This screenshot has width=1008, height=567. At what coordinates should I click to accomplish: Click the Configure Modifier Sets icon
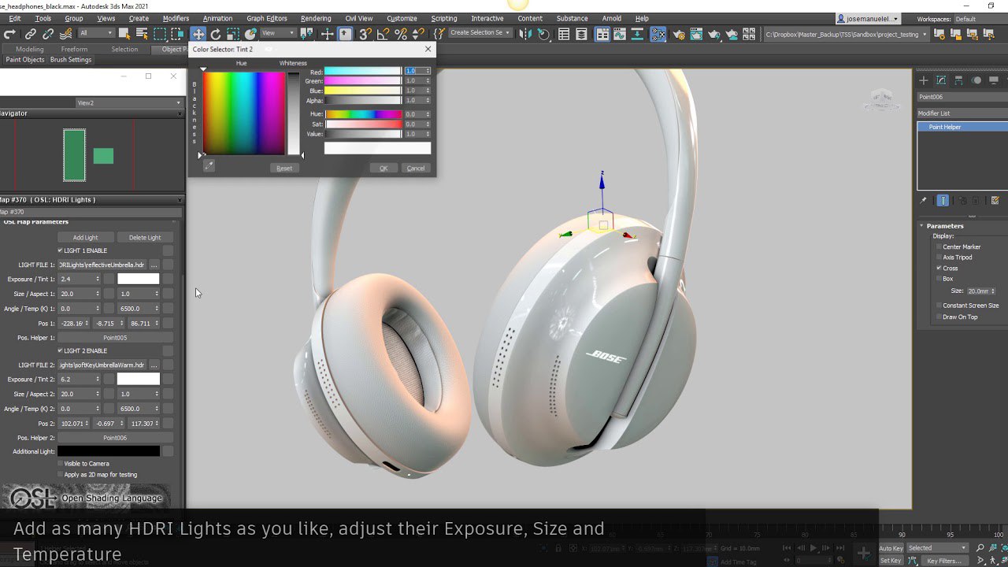point(995,201)
